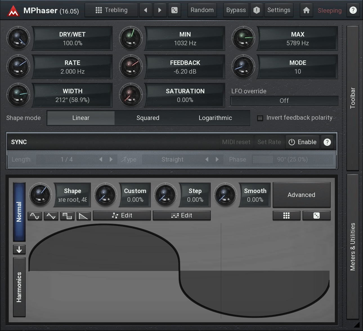Image resolution: width=363 pixels, height=331 pixels.
Task: Click the MIN frequency knob
Action: tap(131, 38)
